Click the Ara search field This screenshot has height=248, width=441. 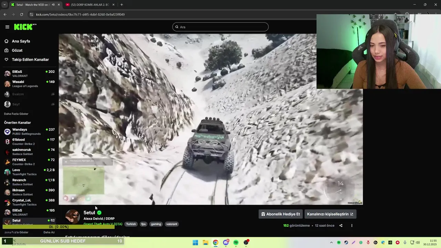pyautogui.click(x=220, y=27)
